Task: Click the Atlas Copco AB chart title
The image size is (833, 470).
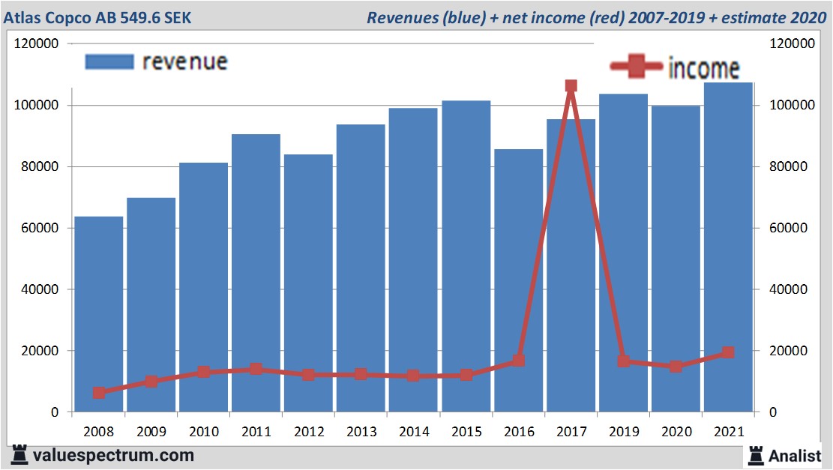Action: [x=96, y=17]
